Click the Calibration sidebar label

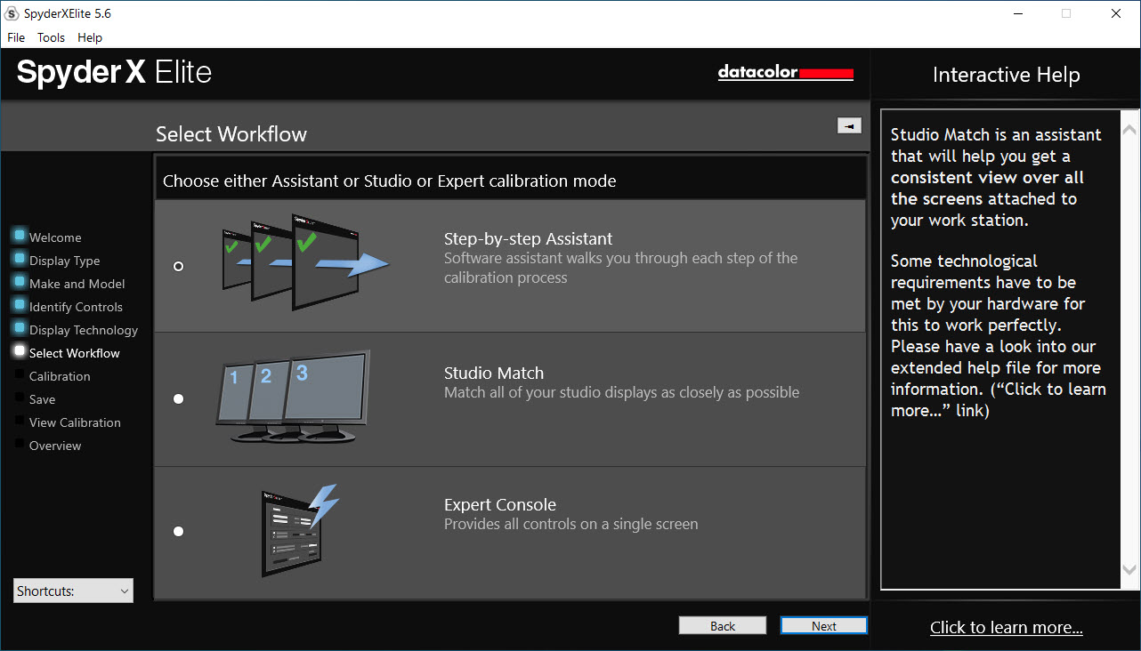click(x=60, y=376)
